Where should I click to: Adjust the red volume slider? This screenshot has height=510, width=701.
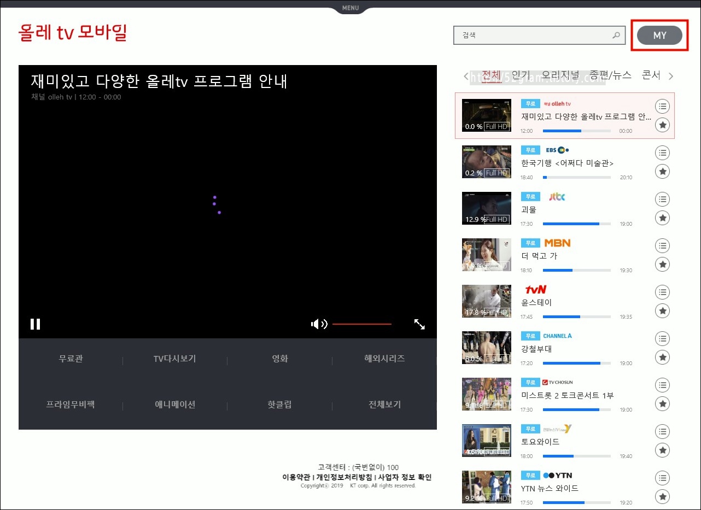tap(362, 324)
